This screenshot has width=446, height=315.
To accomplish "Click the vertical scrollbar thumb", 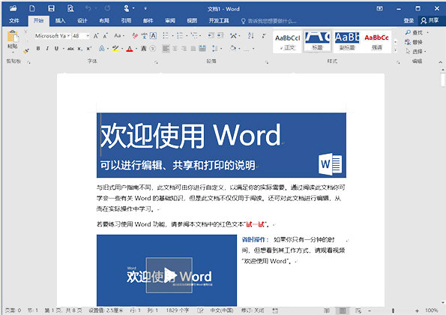I will coord(442,79).
